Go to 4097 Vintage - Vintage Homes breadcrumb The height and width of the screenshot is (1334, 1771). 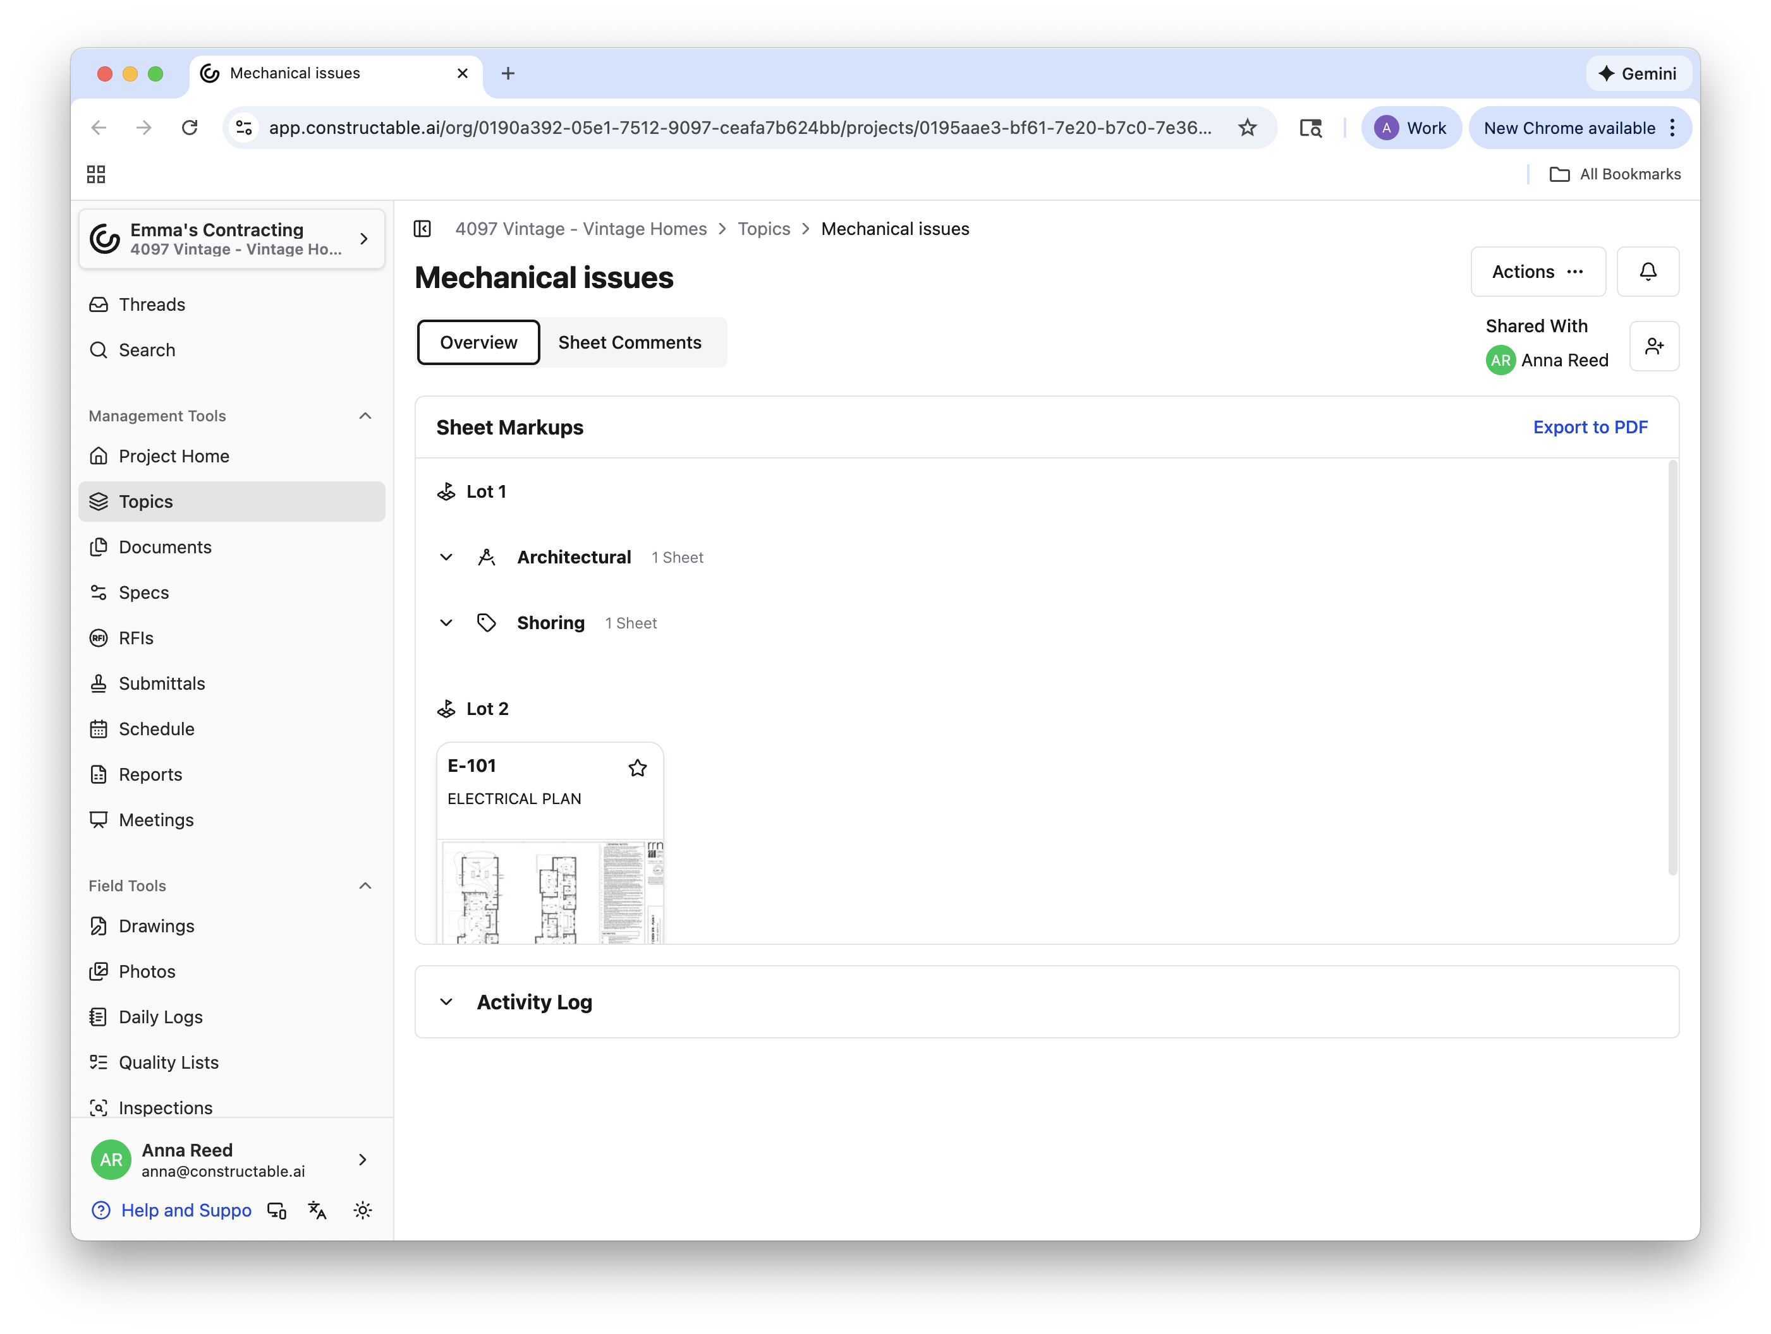pyautogui.click(x=581, y=229)
